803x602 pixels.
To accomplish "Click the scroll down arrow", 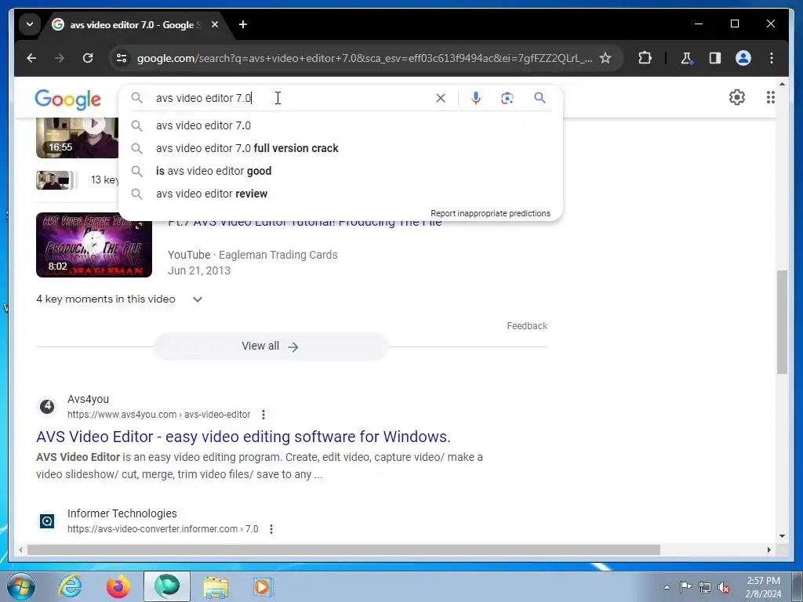I will 782,536.
